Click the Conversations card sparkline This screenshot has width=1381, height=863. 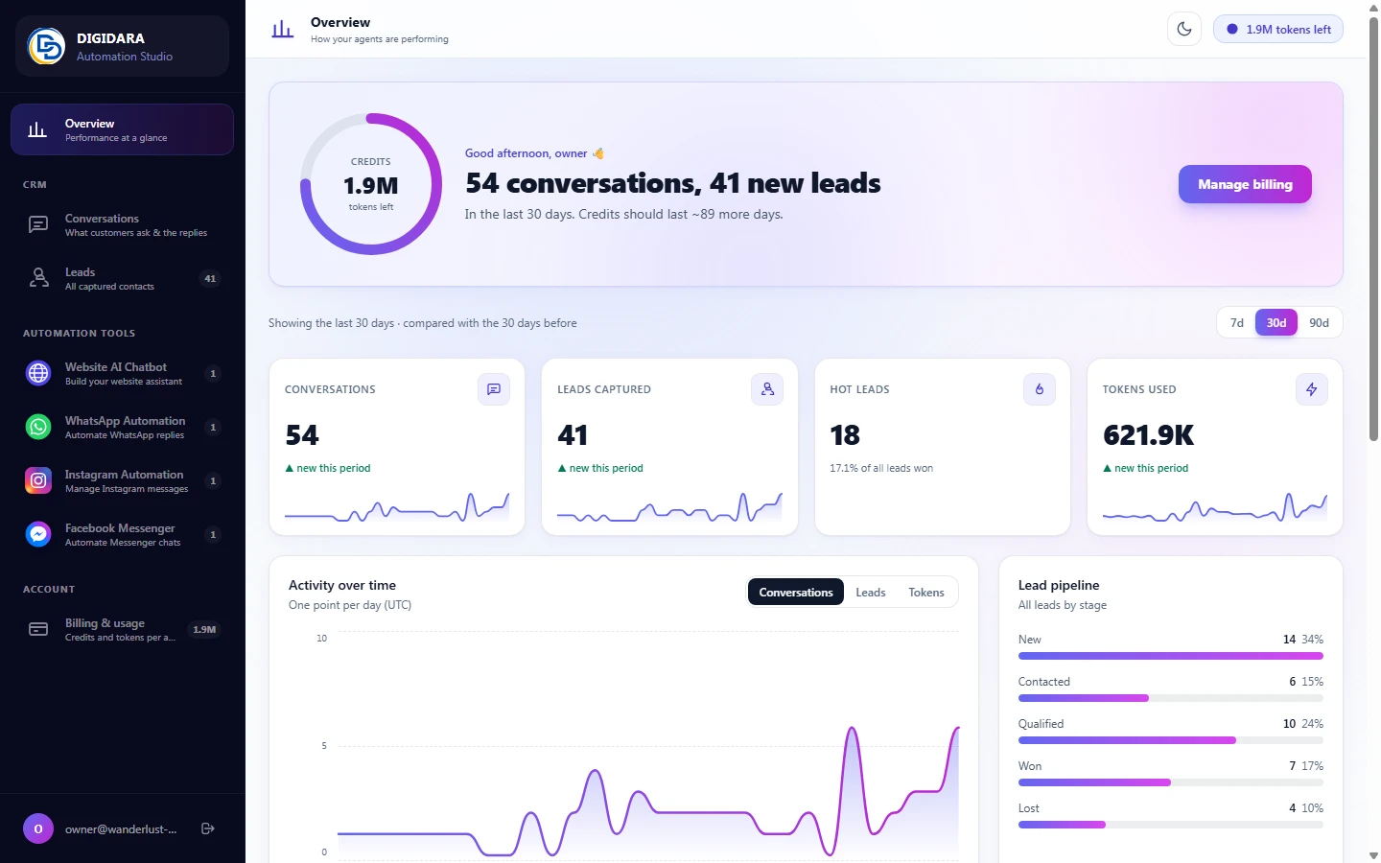pyautogui.click(x=397, y=507)
